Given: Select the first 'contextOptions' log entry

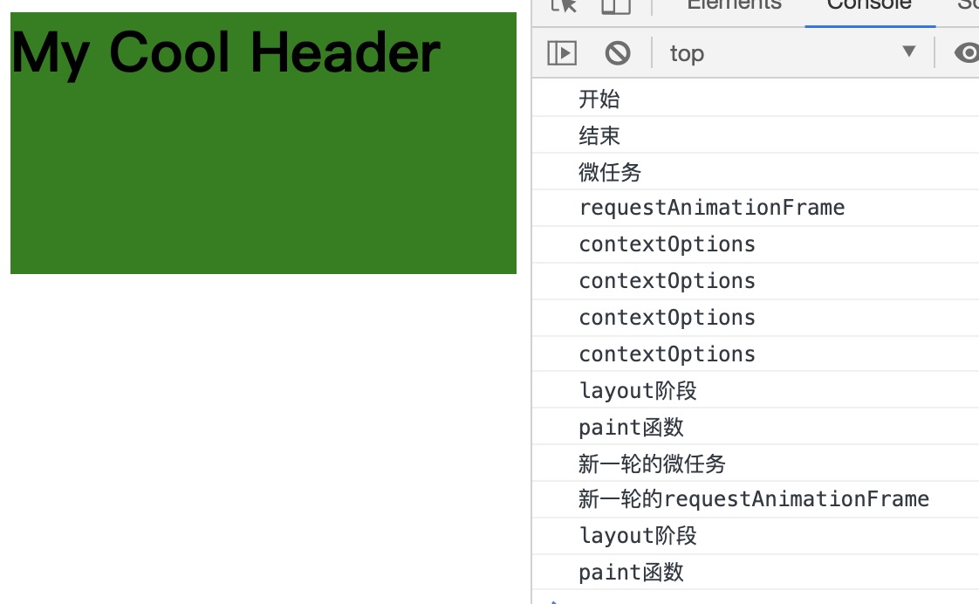Looking at the screenshot, I should pos(667,244).
